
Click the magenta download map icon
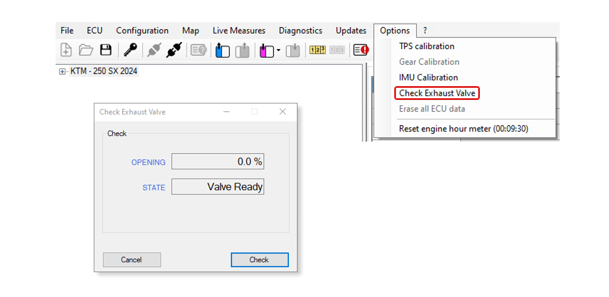(266, 51)
